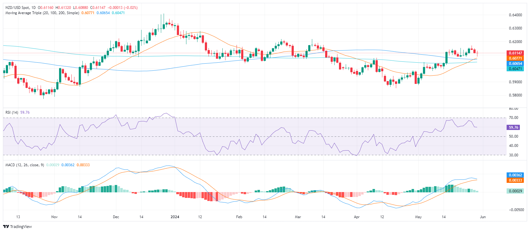Click the green 0.00029 histogram axis tag
This screenshot has width=530, height=232.
click(515, 191)
